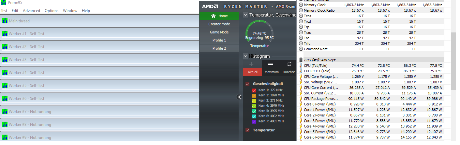Toggle the Kern 3 checkbox
460x145 pixels.
pyautogui.click(x=254, y=101)
